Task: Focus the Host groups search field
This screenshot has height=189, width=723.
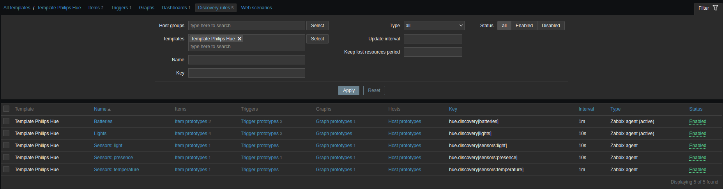Action: tap(247, 26)
